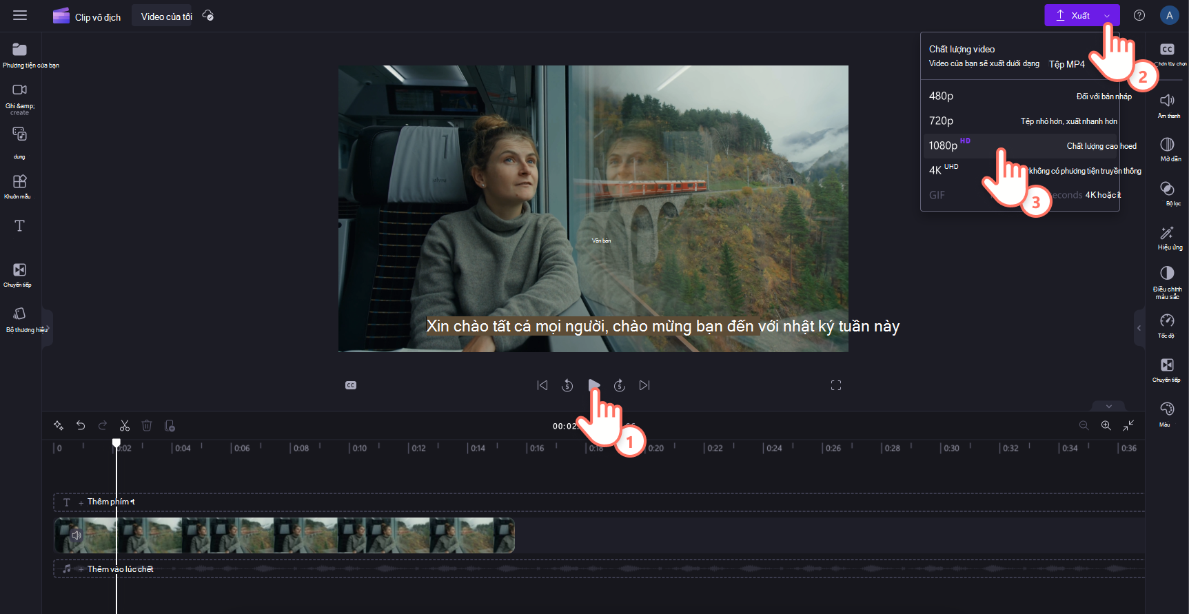Click the Clip vô địch title

97,17
